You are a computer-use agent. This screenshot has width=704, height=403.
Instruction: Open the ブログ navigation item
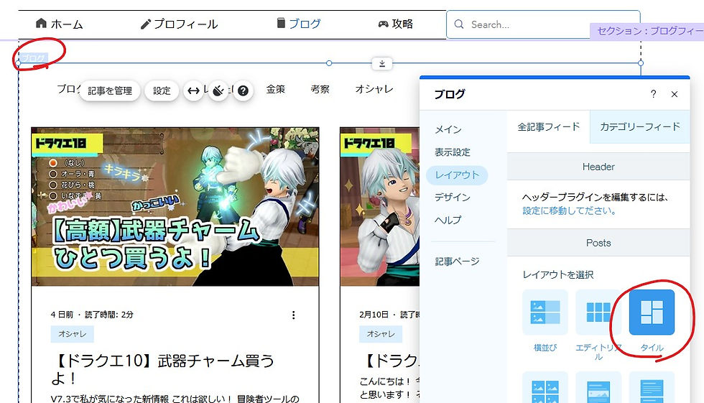(299, 23)
